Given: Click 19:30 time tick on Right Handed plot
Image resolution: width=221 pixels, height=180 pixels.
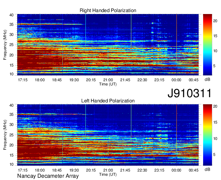Looking at the screenshot, I should 74,80.
